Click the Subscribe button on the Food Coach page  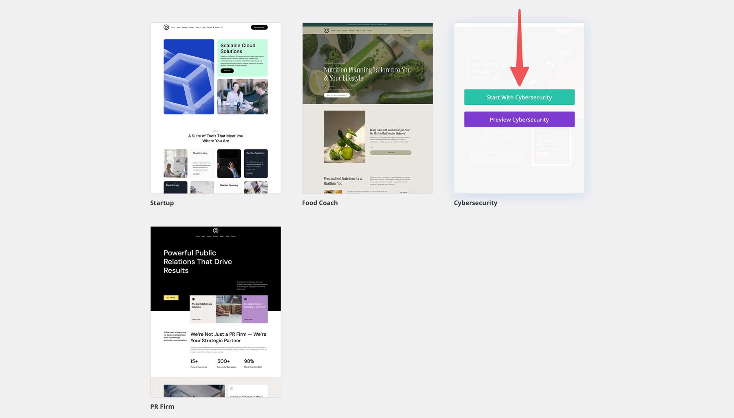(391, 152)
